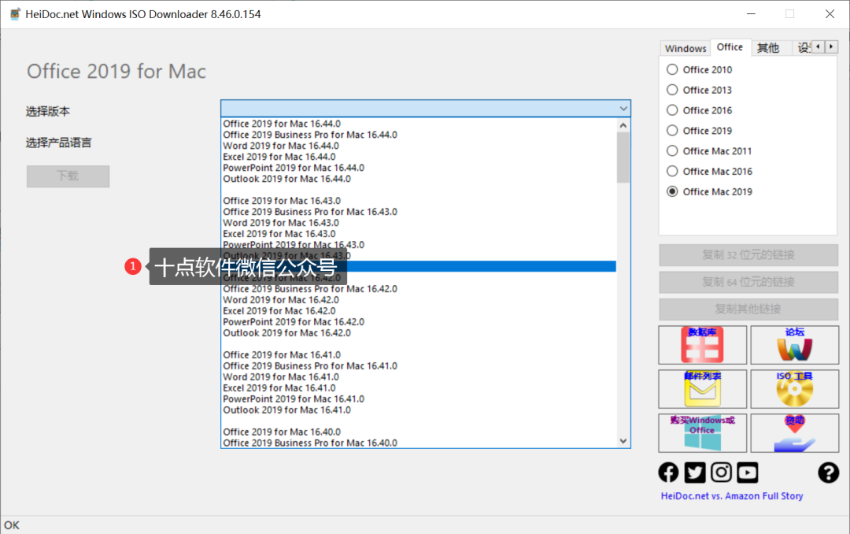The image size is (850, 534).
Task: Collapse the version selection combo box arrow
Action: [623, 109]
